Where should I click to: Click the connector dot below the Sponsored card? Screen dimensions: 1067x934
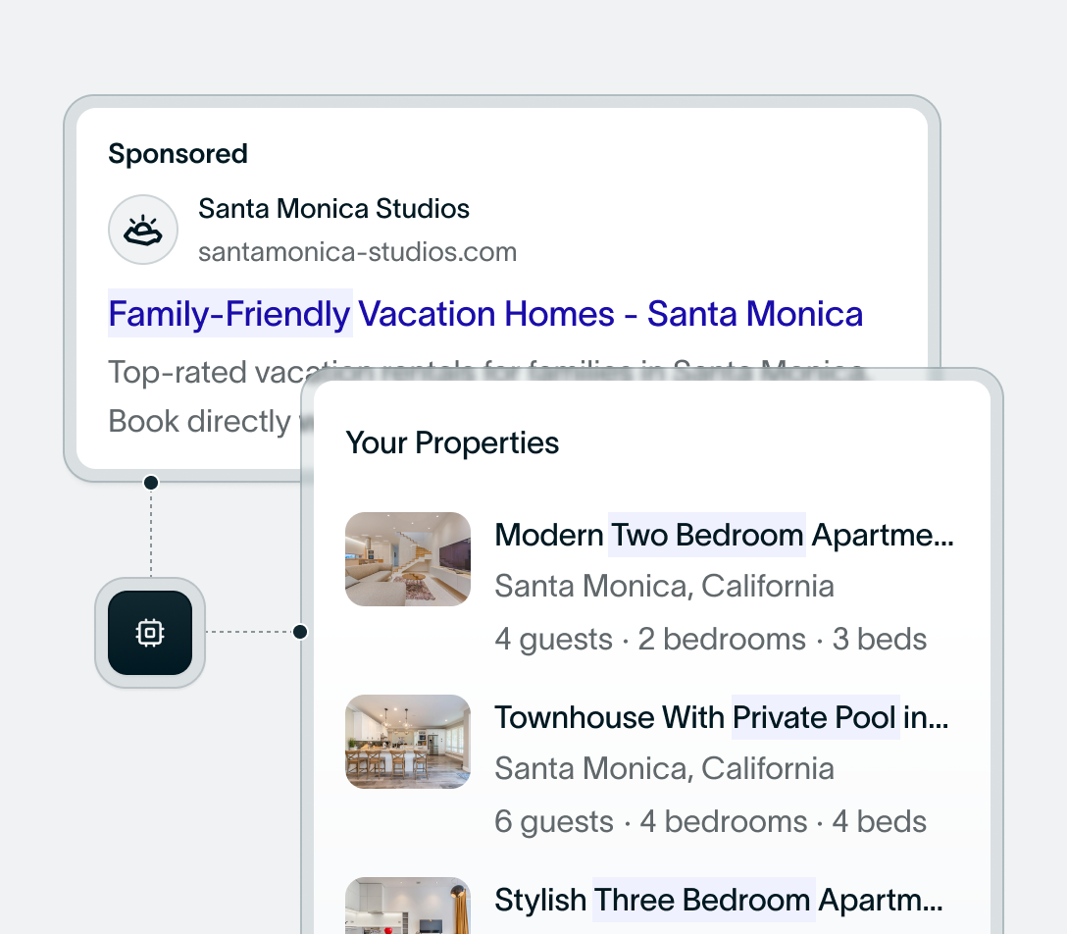coord(150,482)
